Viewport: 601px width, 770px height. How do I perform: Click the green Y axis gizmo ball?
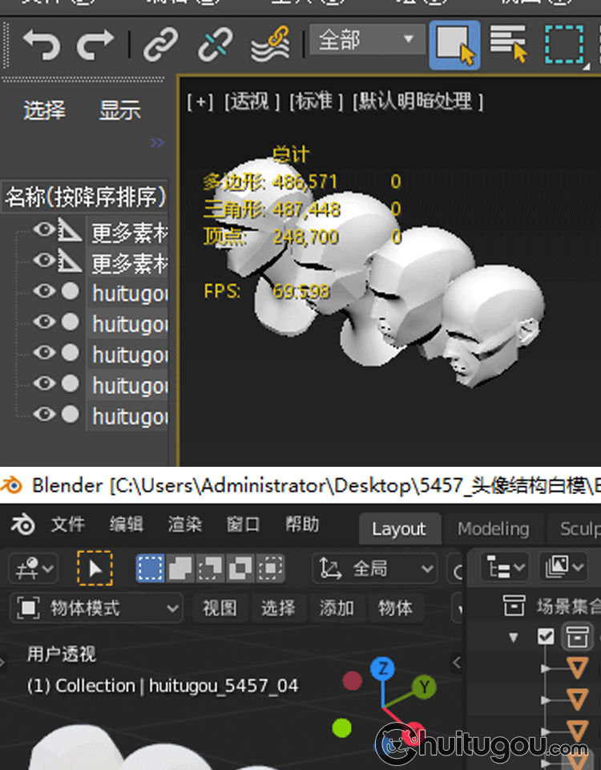tap(425, 687)
